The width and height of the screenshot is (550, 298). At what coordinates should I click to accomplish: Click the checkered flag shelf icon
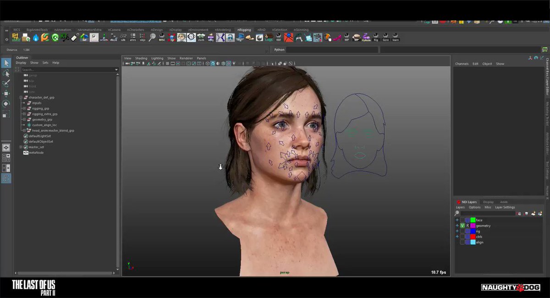point(318,38)
